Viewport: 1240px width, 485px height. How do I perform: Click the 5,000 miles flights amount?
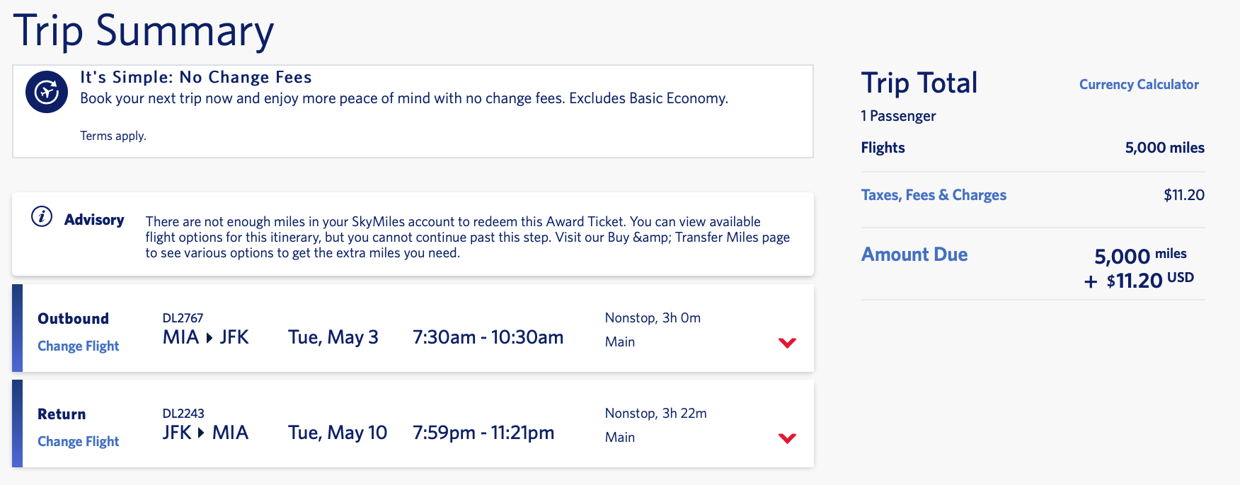(1164, 148)
